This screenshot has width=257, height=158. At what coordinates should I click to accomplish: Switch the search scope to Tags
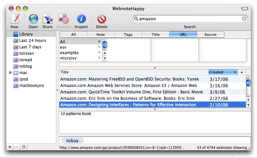pos(128,35)
